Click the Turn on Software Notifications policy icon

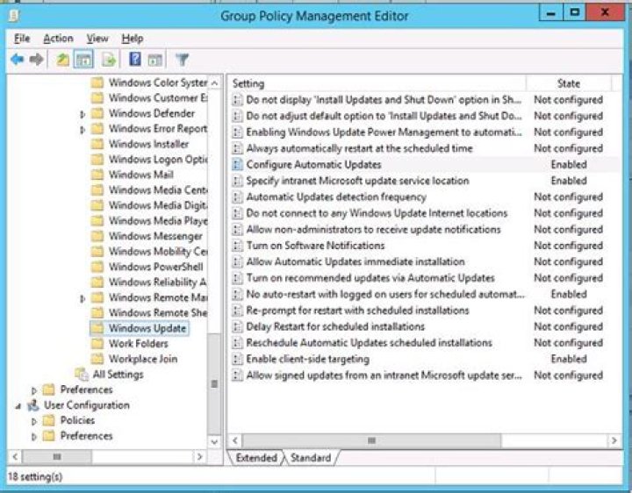(237, 246)
